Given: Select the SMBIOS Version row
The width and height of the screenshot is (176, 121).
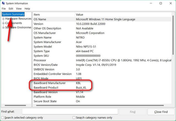Looking at the screenshot, I should click(102, 69).
